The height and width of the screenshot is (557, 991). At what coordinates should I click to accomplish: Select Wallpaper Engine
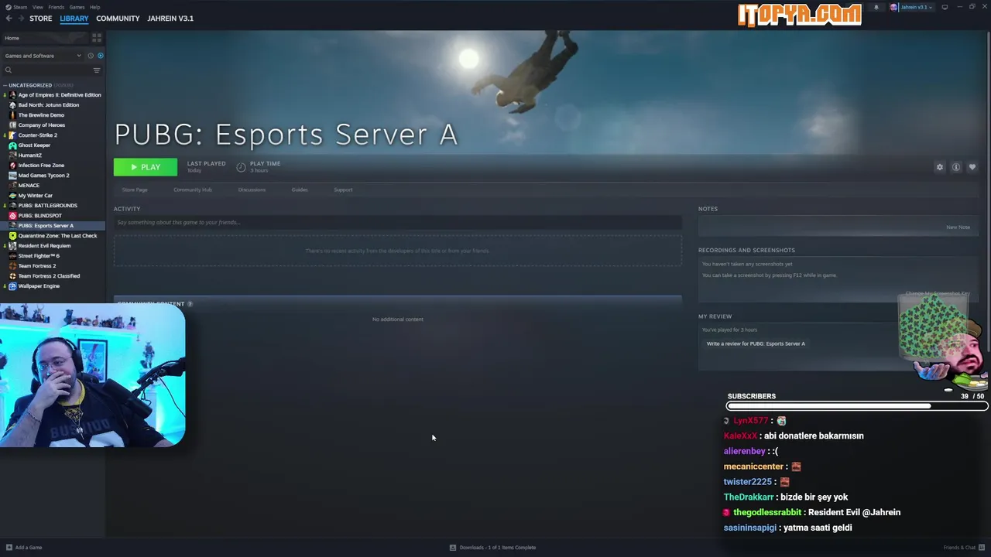(x=39, y=286)
